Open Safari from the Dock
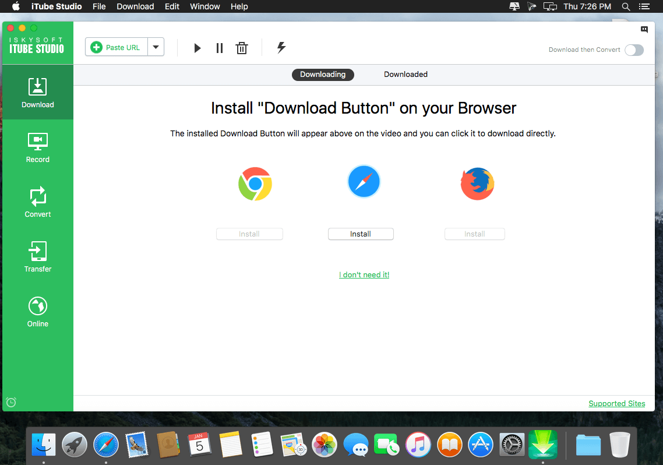The height and width of the screenshot is (465, 663). point(105,445)
